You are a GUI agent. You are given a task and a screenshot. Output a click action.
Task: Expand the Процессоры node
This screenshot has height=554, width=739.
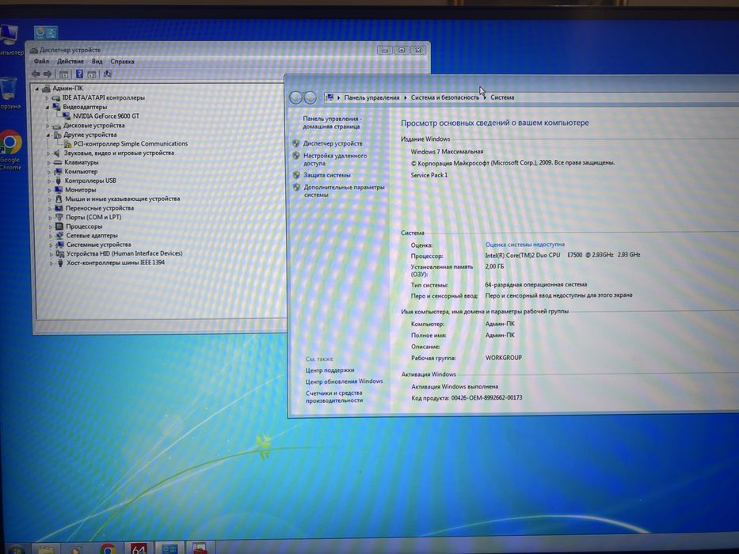click(51, 226)
